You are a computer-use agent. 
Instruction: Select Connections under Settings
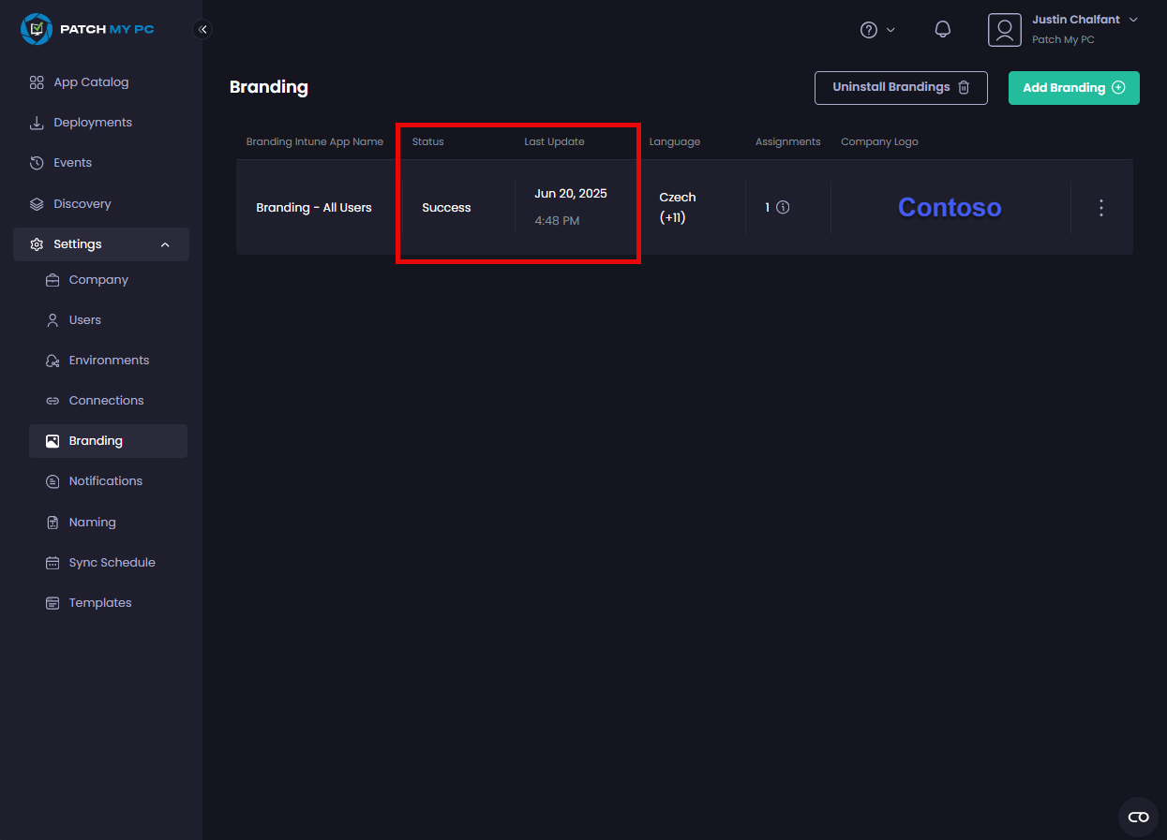click(x=106, y=401)
